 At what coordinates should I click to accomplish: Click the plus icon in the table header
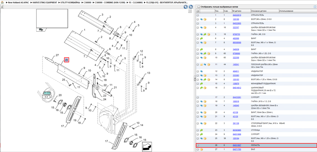pyautogui.click(x=198, y=11)
